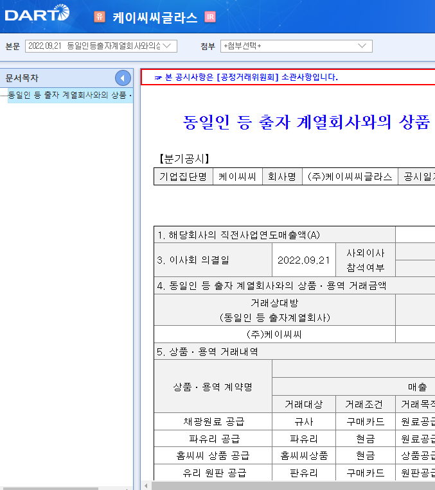
Task: Collapse the 문서목차 panel with arrow button
Action: [x=123, y=78]
